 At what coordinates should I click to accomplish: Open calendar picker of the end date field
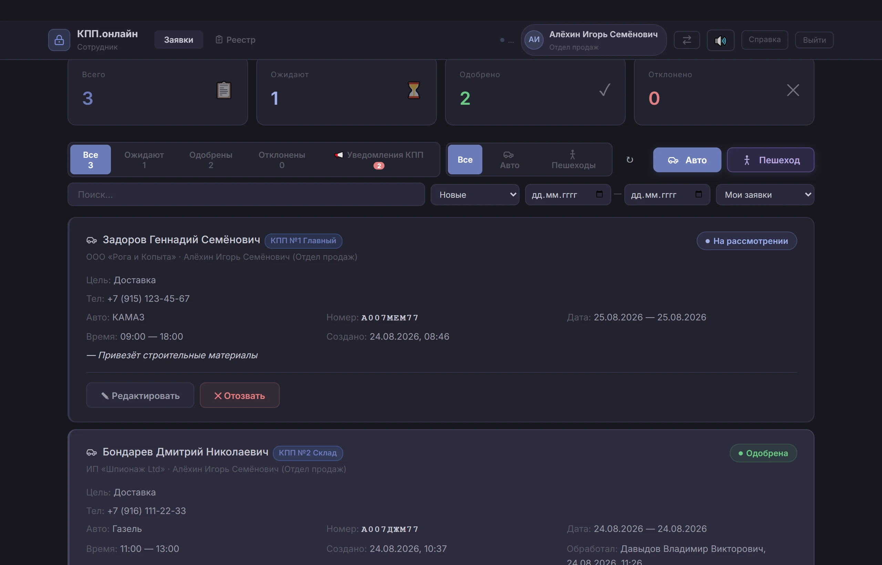(x=698, y=194)
